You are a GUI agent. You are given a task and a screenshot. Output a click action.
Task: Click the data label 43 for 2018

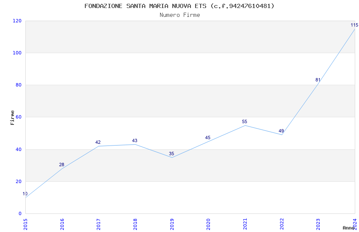tap(135, 140)
